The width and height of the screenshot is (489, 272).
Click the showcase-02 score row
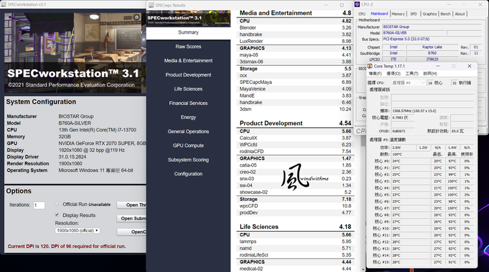pos(295,192)
